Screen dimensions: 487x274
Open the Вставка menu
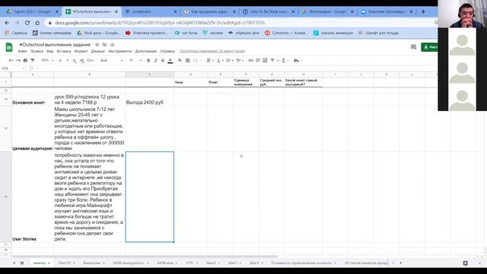pos(64,51)
